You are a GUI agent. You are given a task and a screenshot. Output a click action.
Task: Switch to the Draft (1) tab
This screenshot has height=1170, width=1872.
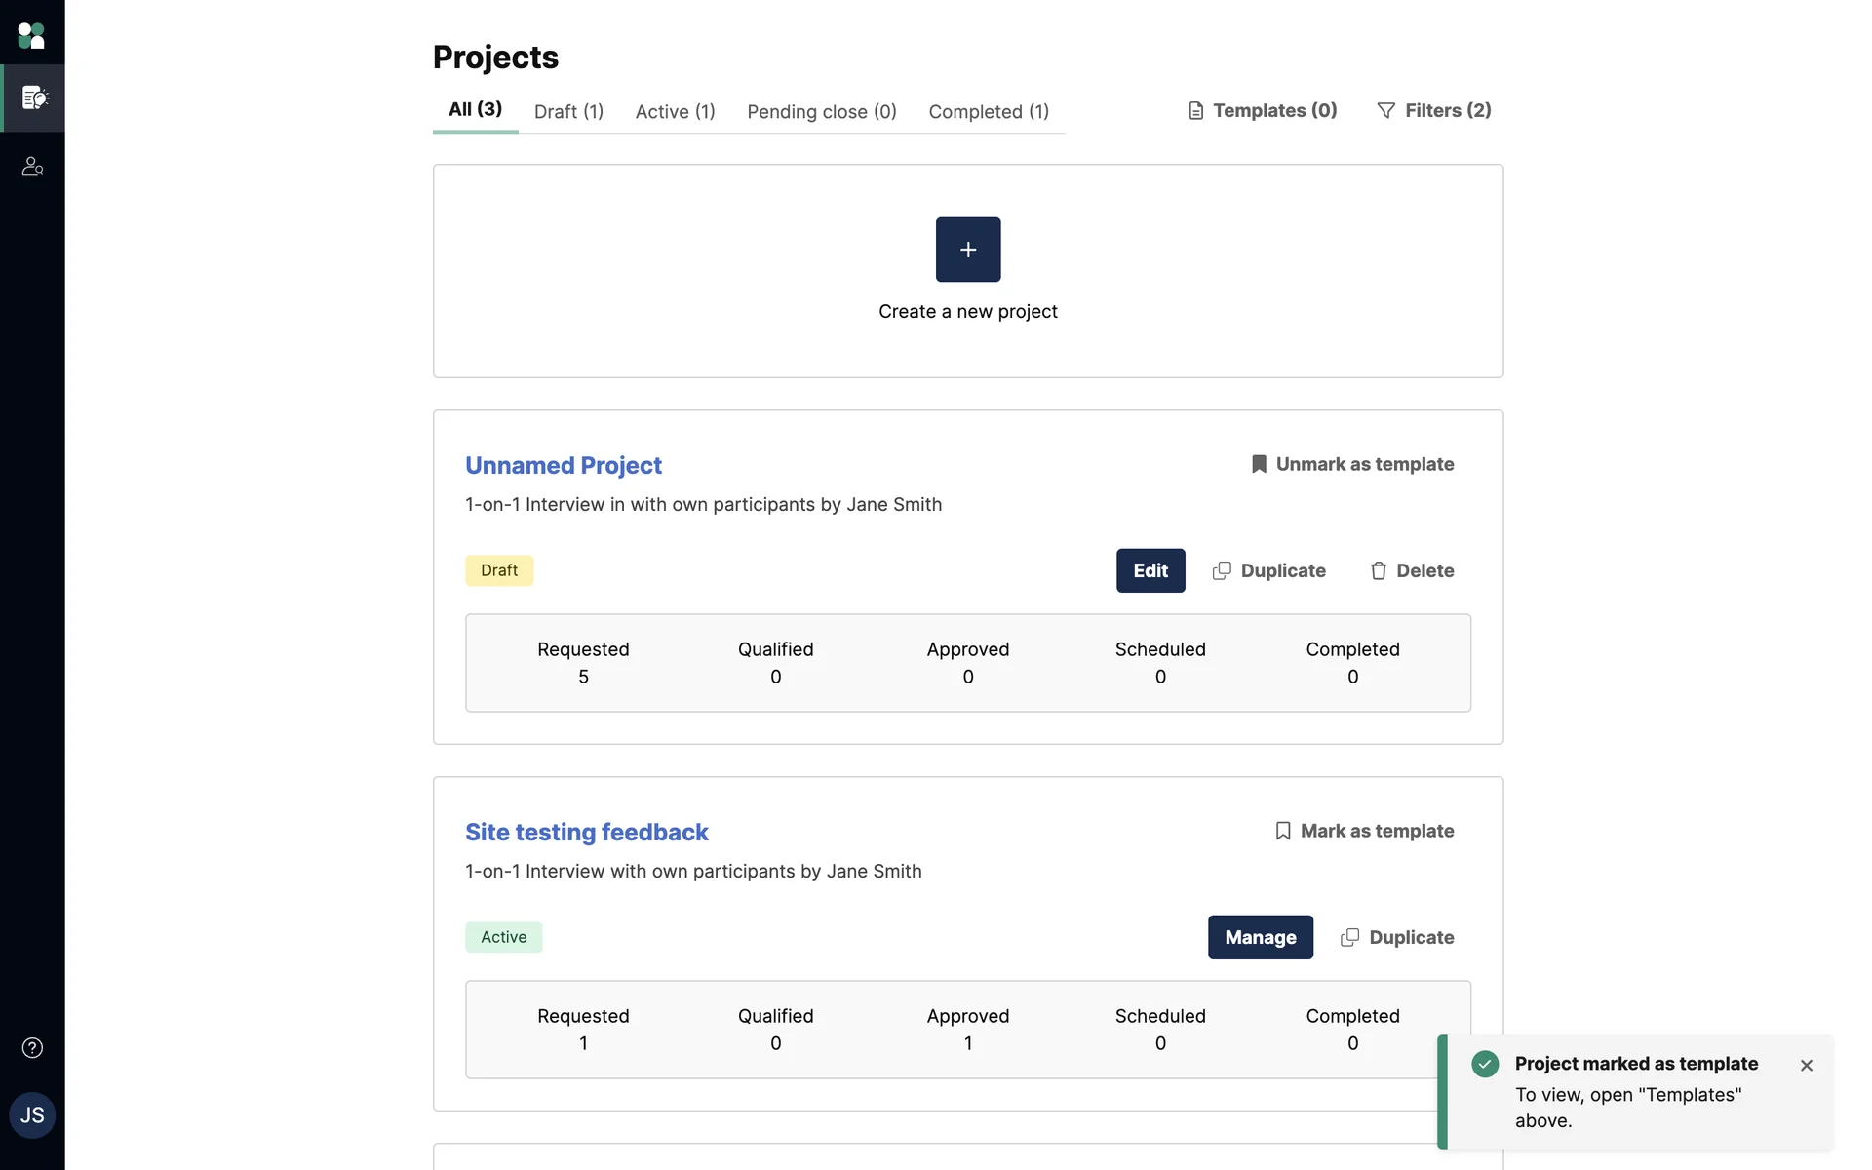[568, 111]
